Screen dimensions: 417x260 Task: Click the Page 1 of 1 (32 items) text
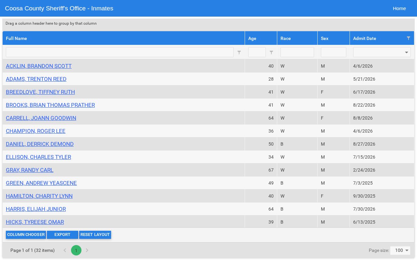click(33, 250)
